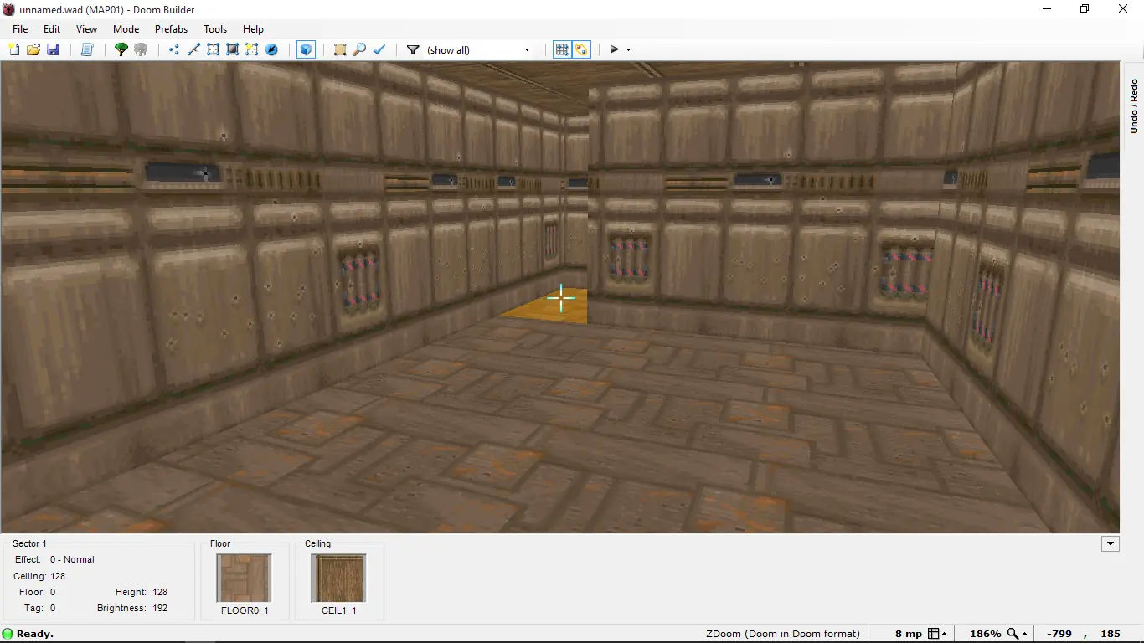
Task: Toggle snap to grid button
Action: click(x=562, y=50)
